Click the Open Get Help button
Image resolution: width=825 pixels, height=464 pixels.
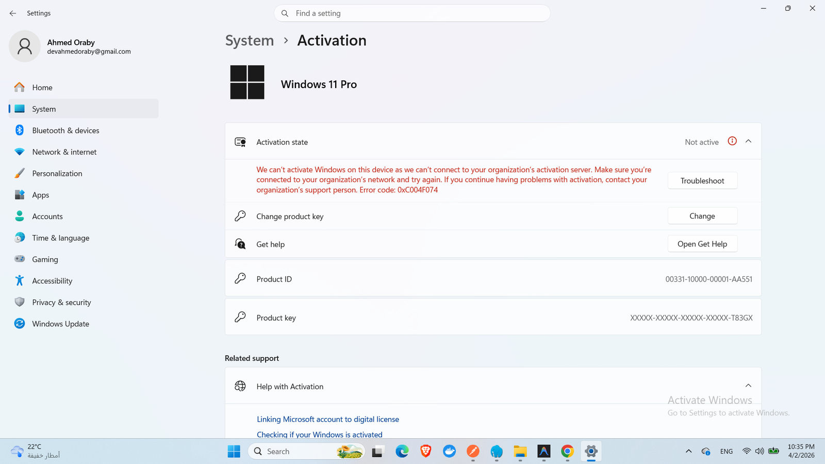click(702, 244)
